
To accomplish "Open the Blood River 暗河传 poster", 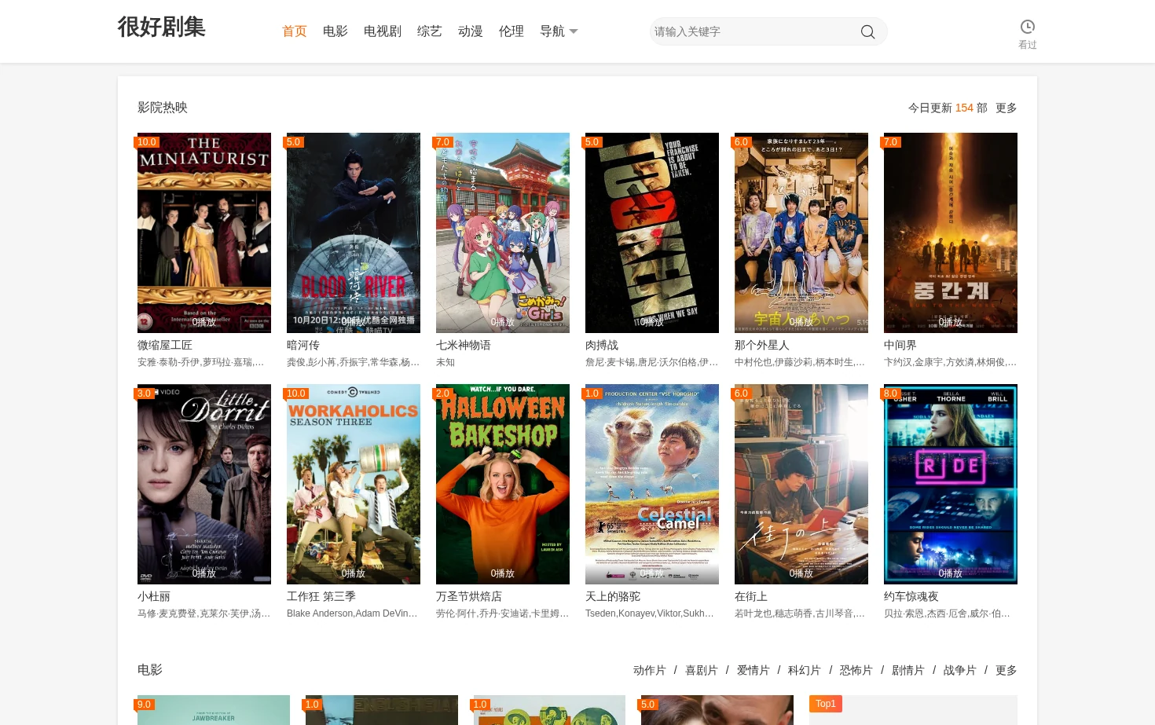I will [x=354, y=233].
